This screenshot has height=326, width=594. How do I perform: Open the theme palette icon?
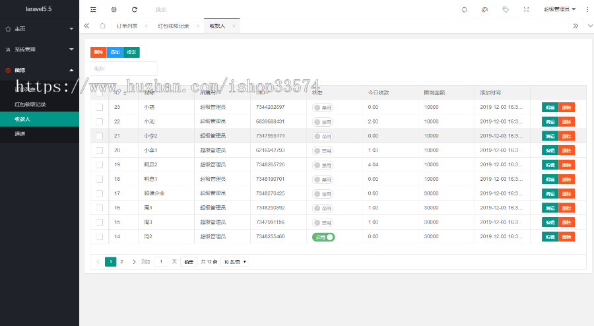coord(484,9)
